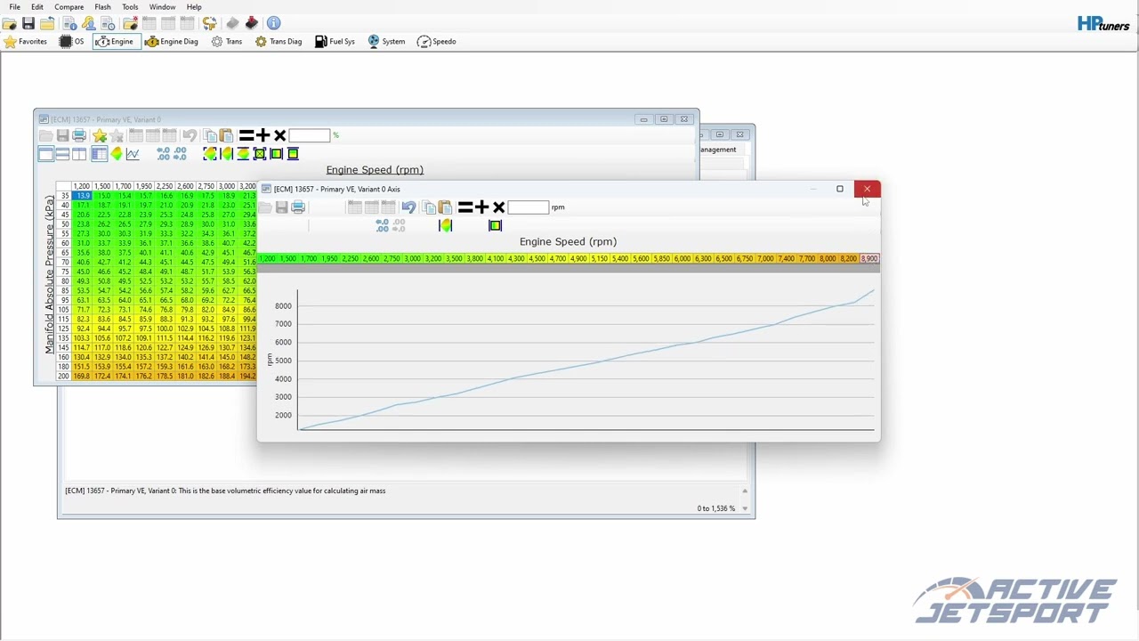Click print icon in Primary VE window

coord(79,135)
